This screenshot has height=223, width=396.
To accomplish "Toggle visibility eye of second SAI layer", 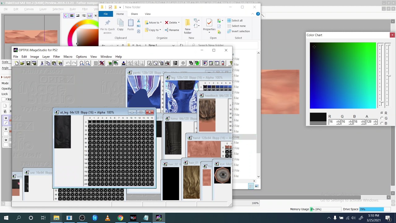I will pos(6,129).
